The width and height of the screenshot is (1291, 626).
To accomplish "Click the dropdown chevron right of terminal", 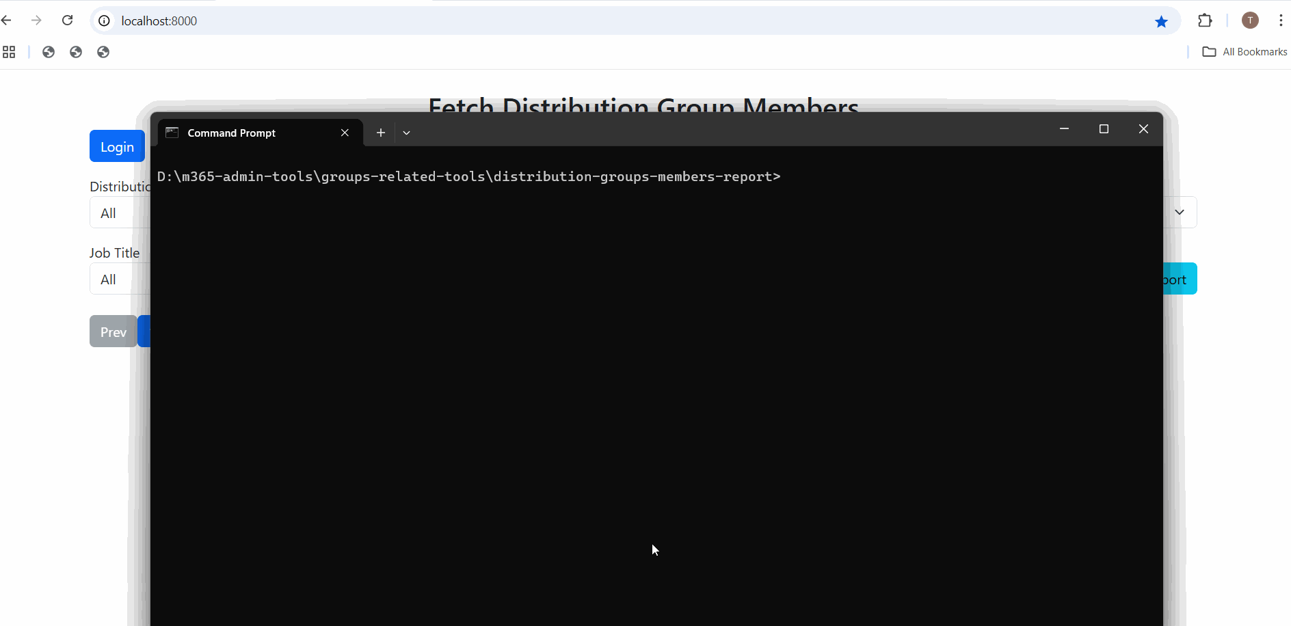I will point(1180,212).
